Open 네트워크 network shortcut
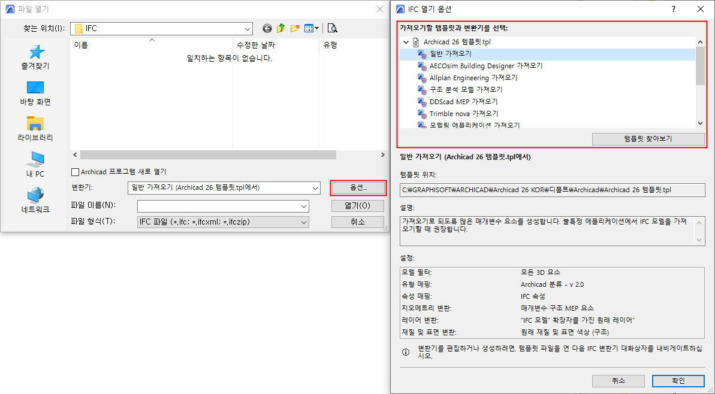 [x=35, y=201]
